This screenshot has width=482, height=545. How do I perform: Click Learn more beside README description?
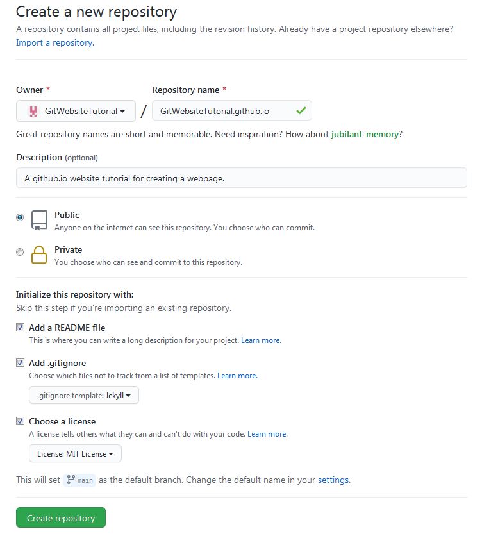[x=260, y=340]
